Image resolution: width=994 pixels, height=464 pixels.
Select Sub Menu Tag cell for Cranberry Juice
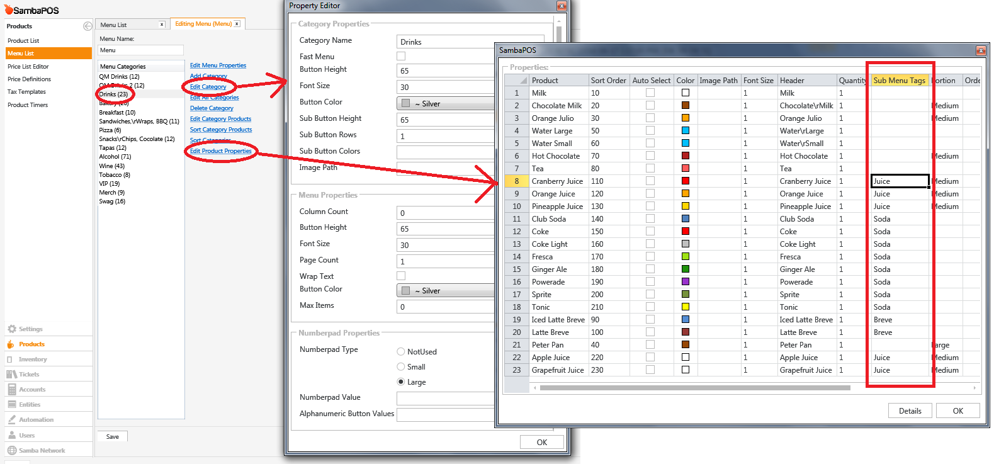click(x=900, y=181)
